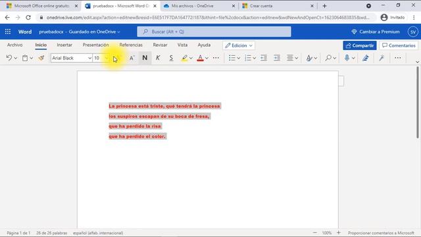Click the Undo arrow icon
Image resolution: width=421 pixels, height=237 pixels.
(9, 58)
